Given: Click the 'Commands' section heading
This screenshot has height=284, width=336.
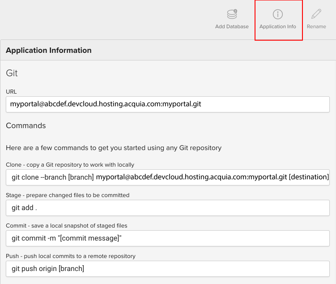Looking at the screenshot, I should coord(26,125).
